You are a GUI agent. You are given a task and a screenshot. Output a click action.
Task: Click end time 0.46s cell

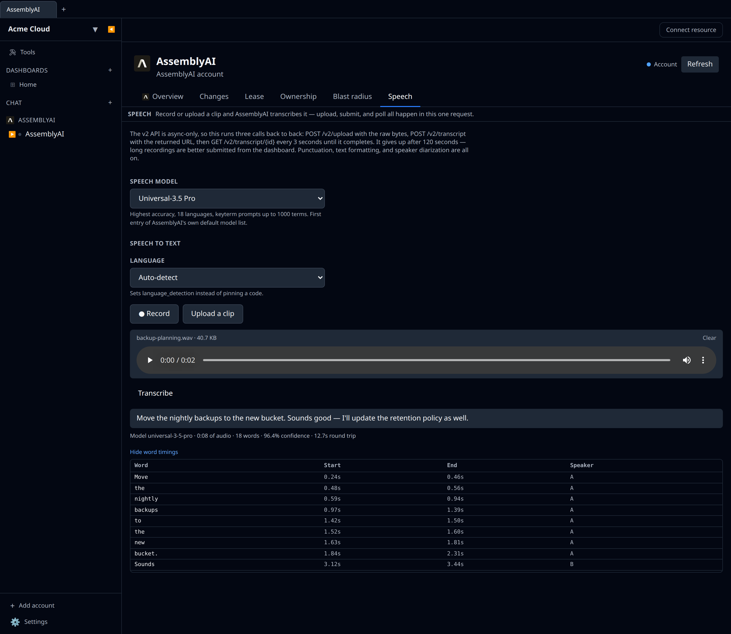coord(455,477)
